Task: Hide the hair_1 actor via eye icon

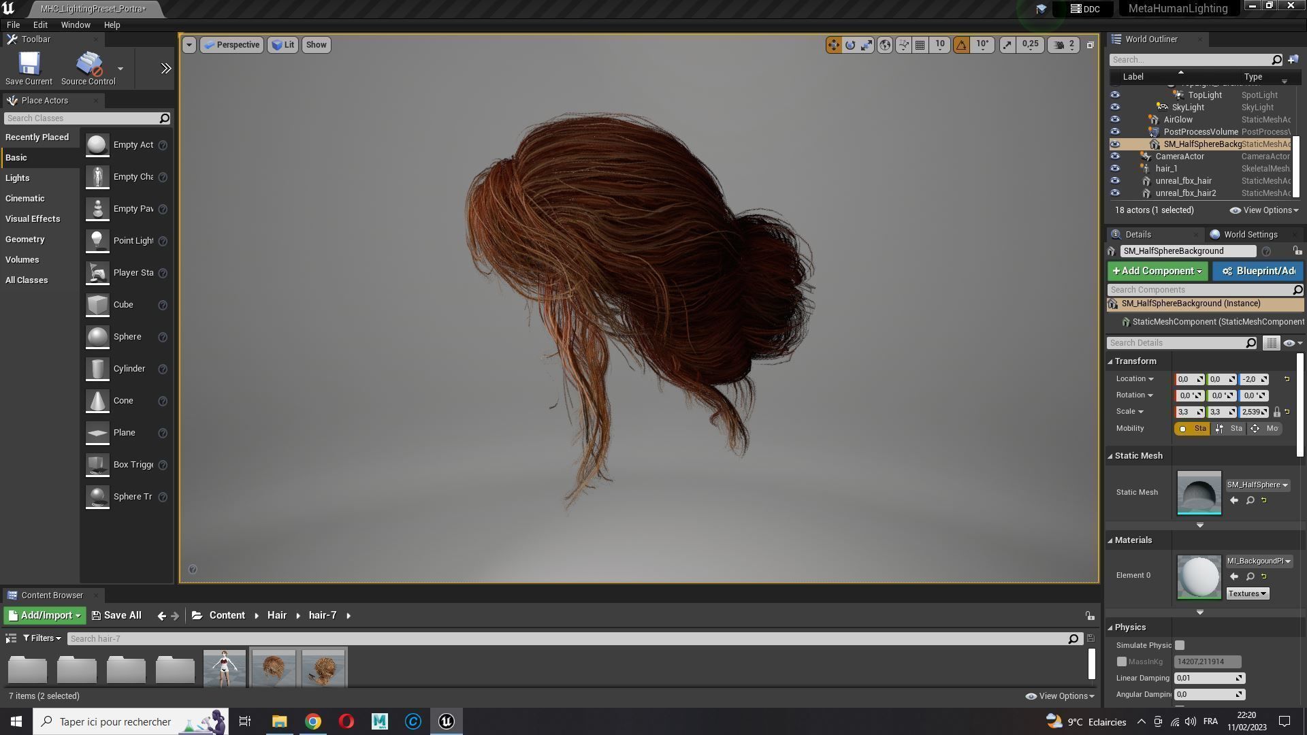Action: click(1115, 169)
